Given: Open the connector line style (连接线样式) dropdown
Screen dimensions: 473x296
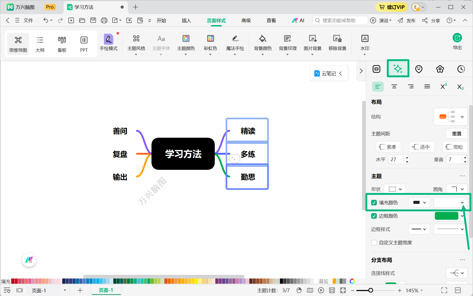Looking at the screenshot, I should click(x=457, y=273).
